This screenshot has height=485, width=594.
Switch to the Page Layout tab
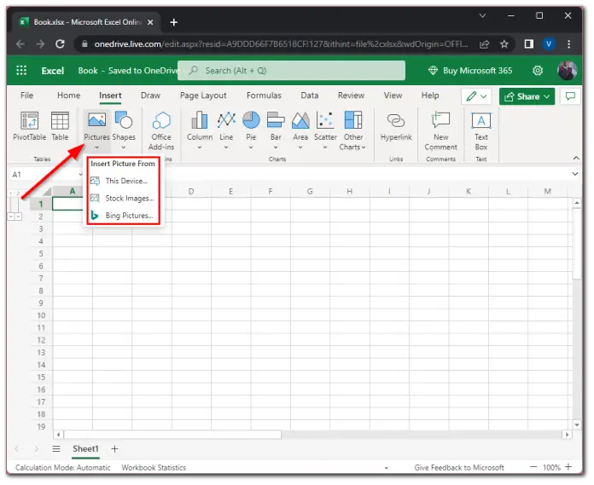[x=203, y=95]
